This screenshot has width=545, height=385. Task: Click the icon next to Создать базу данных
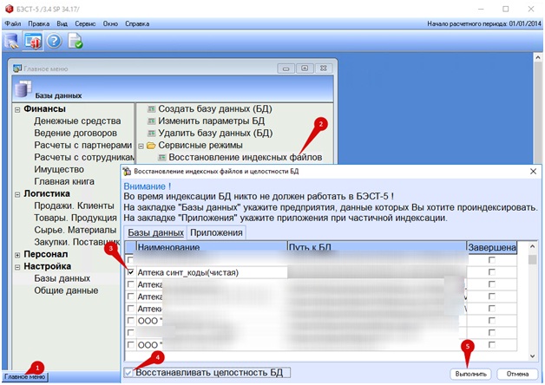(151, 109)
